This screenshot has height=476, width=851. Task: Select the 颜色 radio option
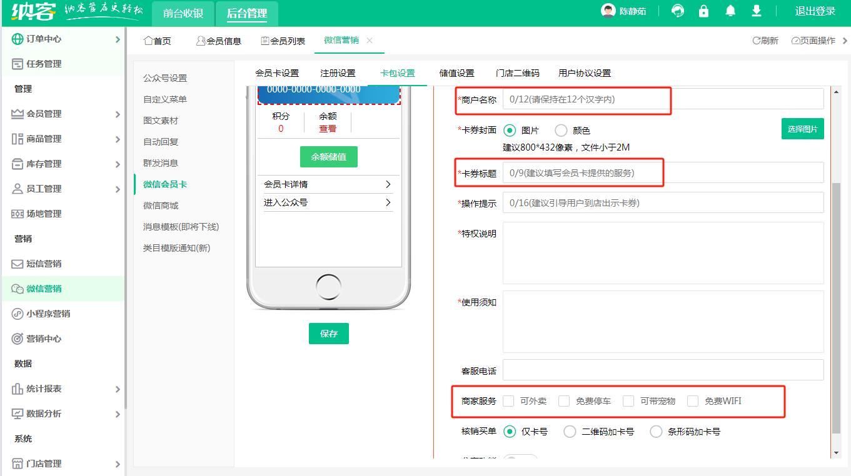click(x=561, y=131)
